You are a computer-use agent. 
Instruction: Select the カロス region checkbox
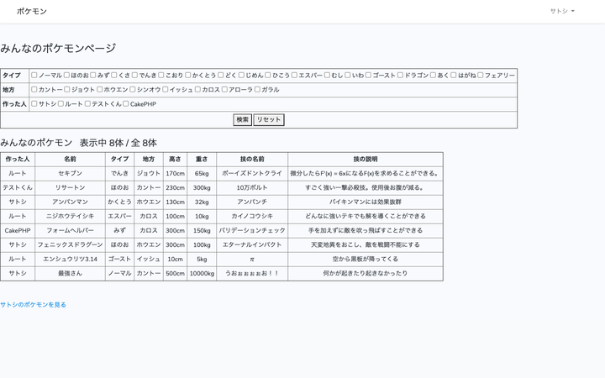click(198, 90)
